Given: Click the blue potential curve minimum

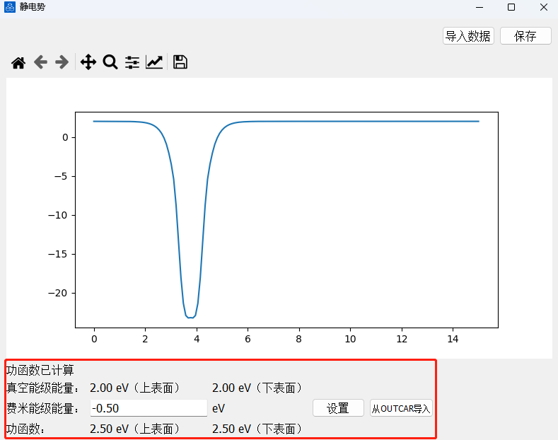Looking at the screenshot, I should coord(190,317).
